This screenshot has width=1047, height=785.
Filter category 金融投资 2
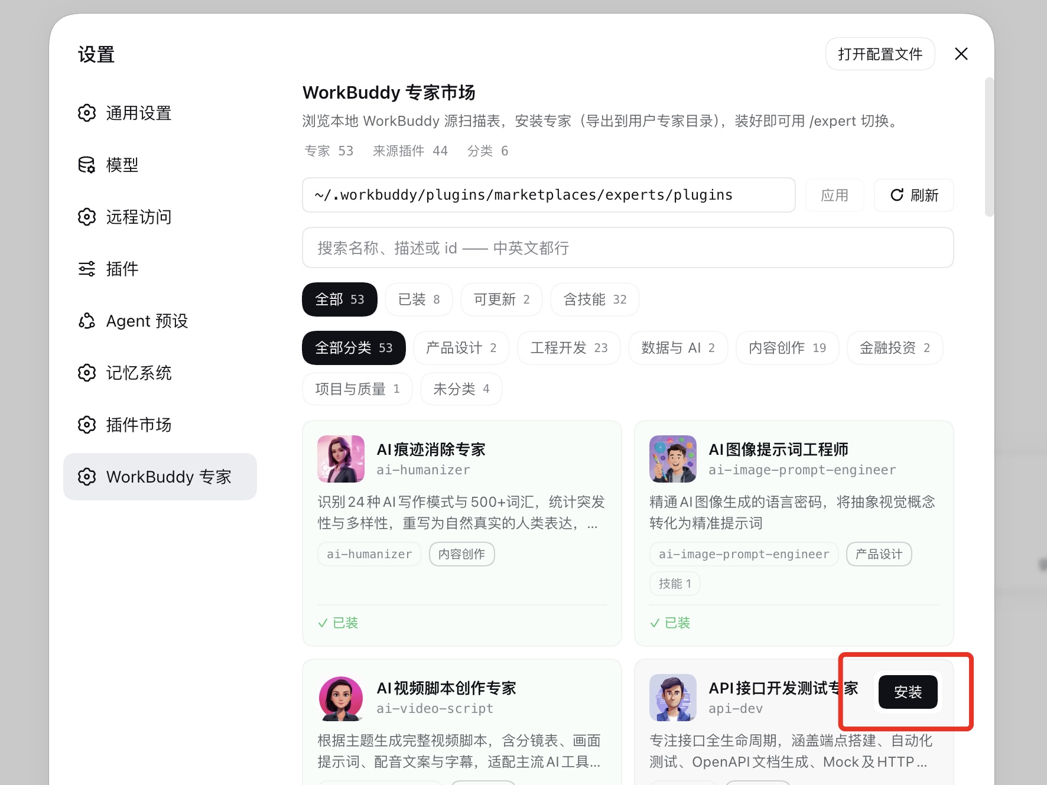click(895, 348)
